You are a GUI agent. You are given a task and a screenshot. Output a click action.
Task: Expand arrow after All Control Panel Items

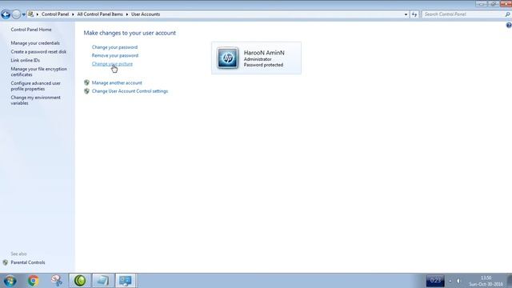127,14
